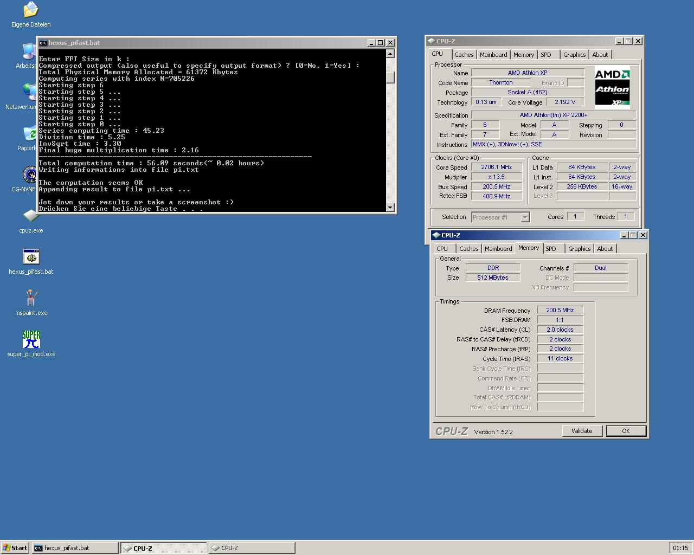
Task: Activate the first CPU-Z taskbar button
Action: point(164,548)
